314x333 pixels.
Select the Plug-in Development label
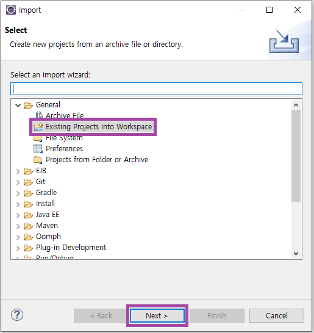coord(71,248)
